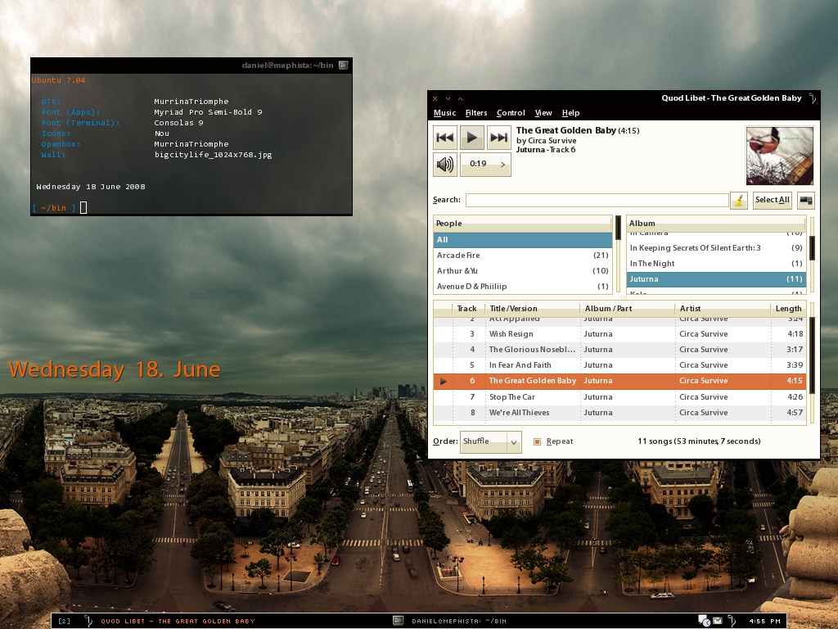The height and width of the screenshot is (629, 838).
Task: Select the song Stop The Car
Action: tap(619, 397)
